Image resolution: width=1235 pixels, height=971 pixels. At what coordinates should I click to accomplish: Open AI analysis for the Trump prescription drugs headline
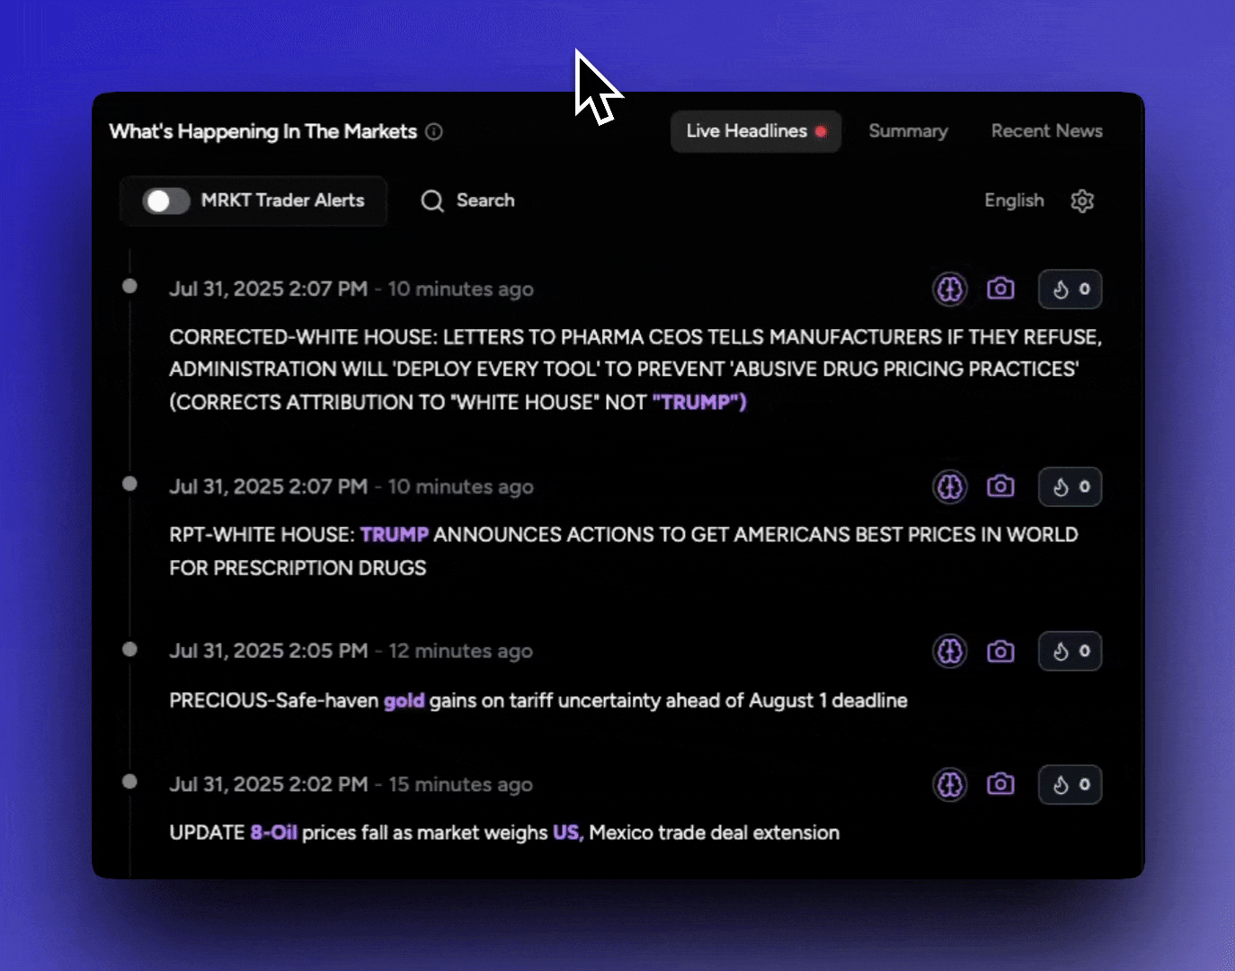950,486
